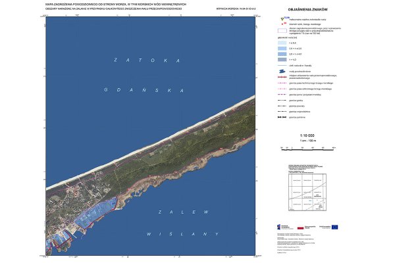Click the white outlined rectangle legend symbol
The image size is (395, 263).
click(x=282, y=31)
